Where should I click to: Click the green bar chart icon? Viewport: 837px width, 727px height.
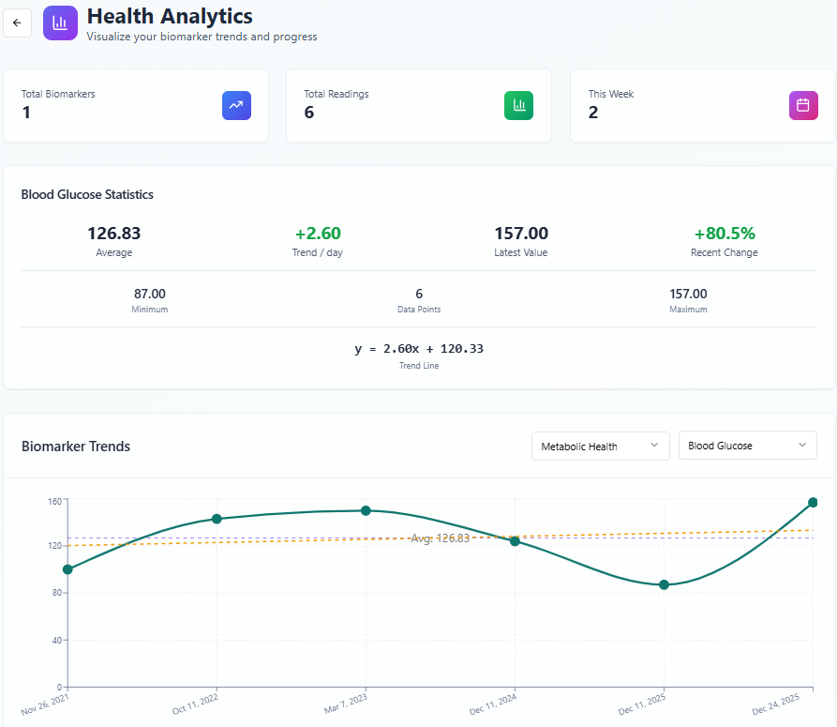click(518, 105)
